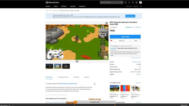This screenshot has width=189, height=106.
Task: Select the third gallery thumbnail
Action: [66, 66]
